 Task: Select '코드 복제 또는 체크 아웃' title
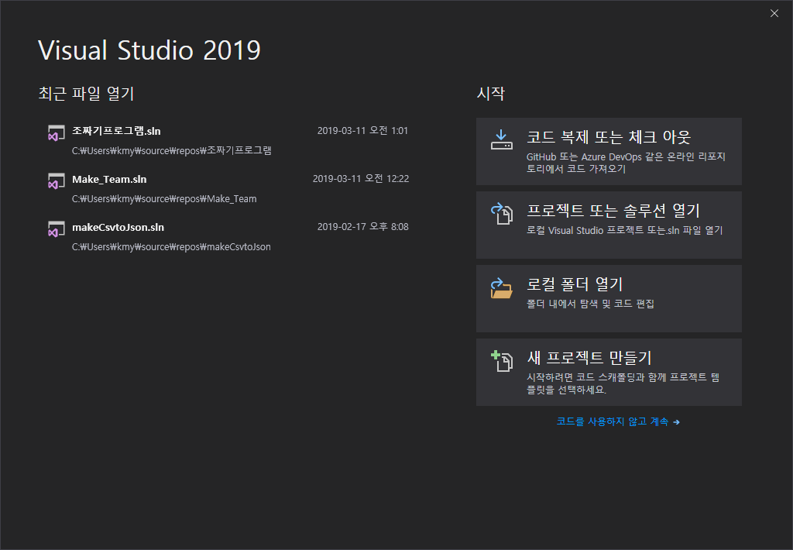[609, 136]
